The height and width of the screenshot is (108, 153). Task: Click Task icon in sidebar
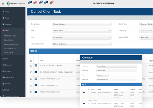[3, 59]
